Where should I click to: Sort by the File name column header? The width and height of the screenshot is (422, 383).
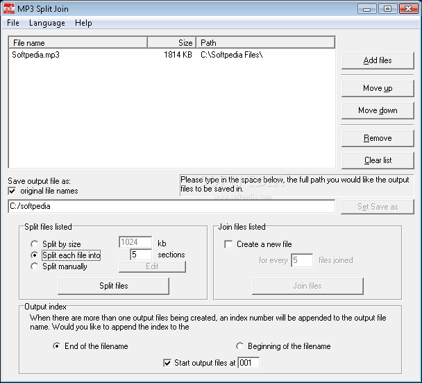coord(78,43)
